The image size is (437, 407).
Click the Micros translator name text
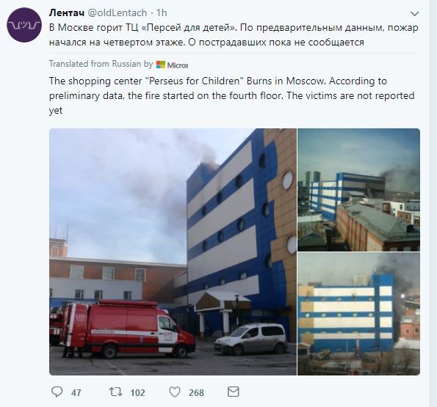(x=178, y=65)
